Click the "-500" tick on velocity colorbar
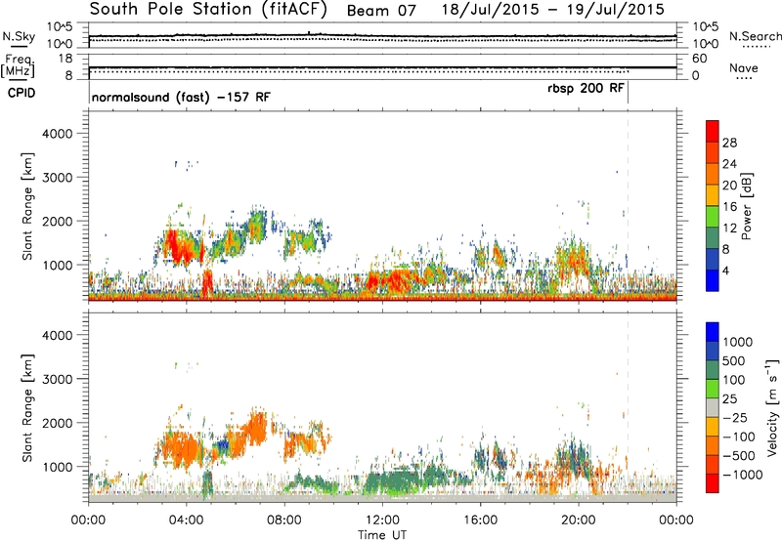 739,456
